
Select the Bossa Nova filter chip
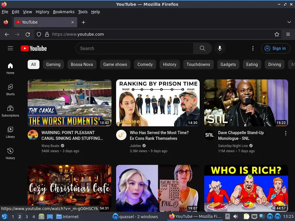[82, 64]
